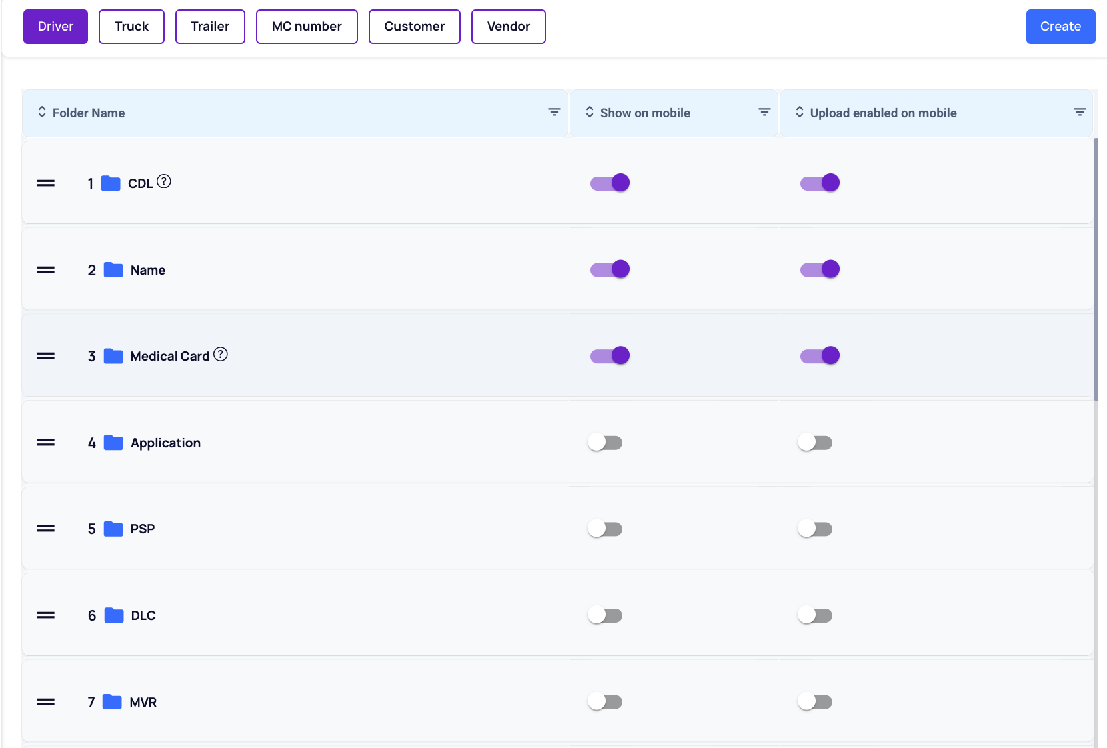Image resolution: width=1107 pixels, height=748 pixels.
Task: Click the Application folder icon
Action: click(x=113, y=443)
